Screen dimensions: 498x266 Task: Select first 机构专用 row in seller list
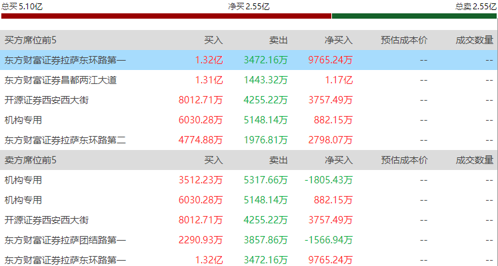point(249,180)
